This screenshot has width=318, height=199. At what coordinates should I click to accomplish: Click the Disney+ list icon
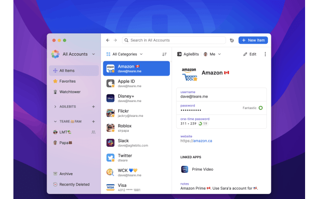(x=110, y=99)
